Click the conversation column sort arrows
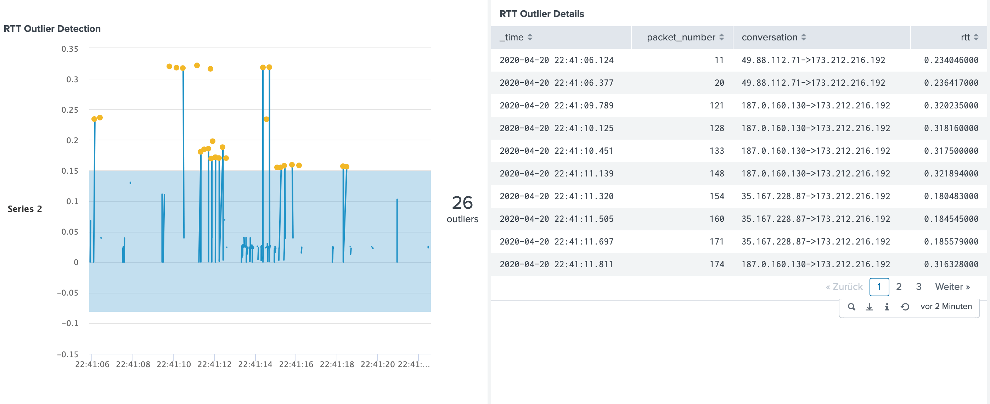Viewport: 990px width, 404px height. coord(803,37)
